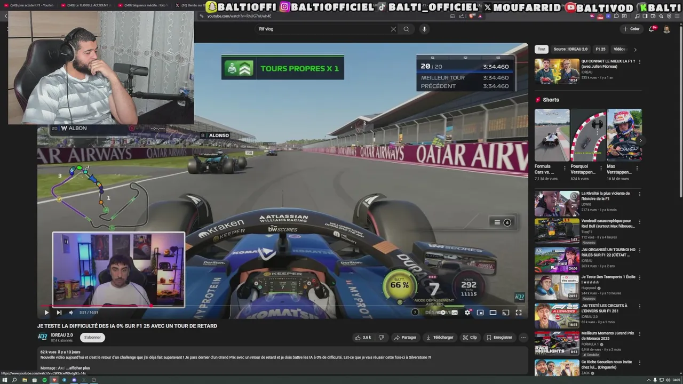The image size is (683, 384).
Task: Cast video to a device
Action: coord(506,313)
